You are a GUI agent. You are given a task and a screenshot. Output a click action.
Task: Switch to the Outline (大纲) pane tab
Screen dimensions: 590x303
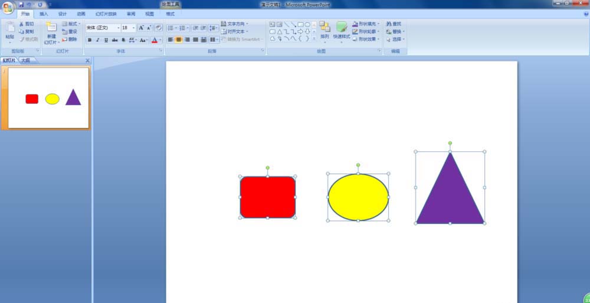(x=25, y=60)
